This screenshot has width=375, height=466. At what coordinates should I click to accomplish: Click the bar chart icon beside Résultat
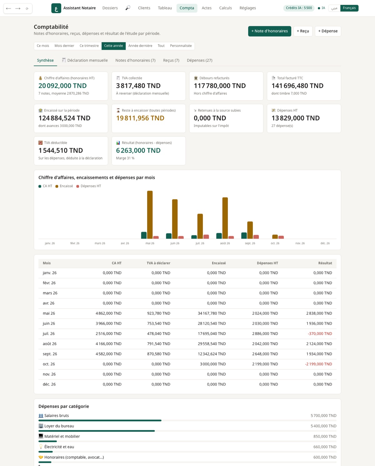[x=118, y=143]
